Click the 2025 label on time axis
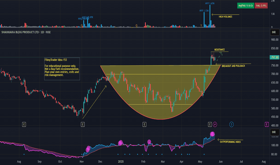This screenshot has height=165, width=280. point(121,162)
